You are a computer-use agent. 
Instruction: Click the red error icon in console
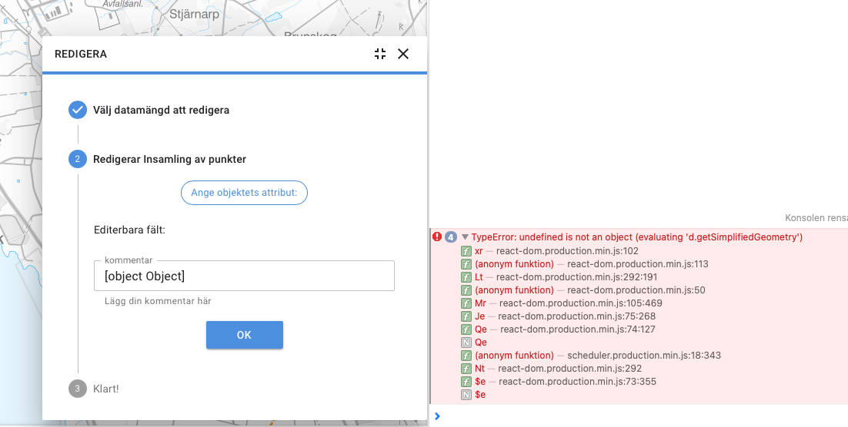[438, 237]
